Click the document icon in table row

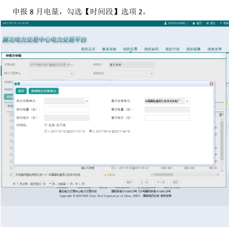tap(113, 168)
